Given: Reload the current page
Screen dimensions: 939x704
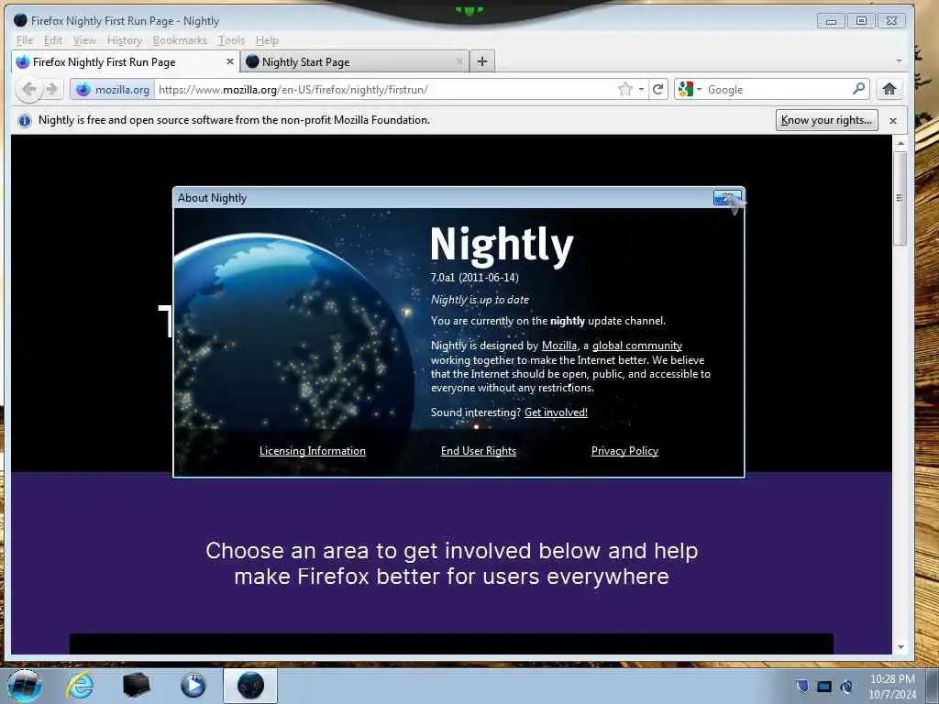Looking at the screenshot, I should (x=657, y=89).
